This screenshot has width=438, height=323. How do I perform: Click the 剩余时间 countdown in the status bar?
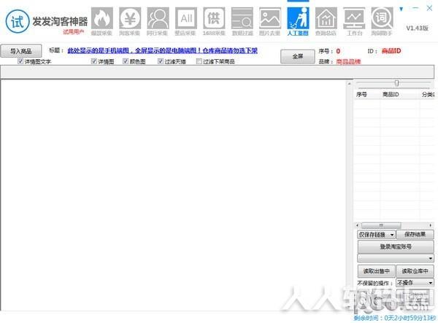(394, 318)
